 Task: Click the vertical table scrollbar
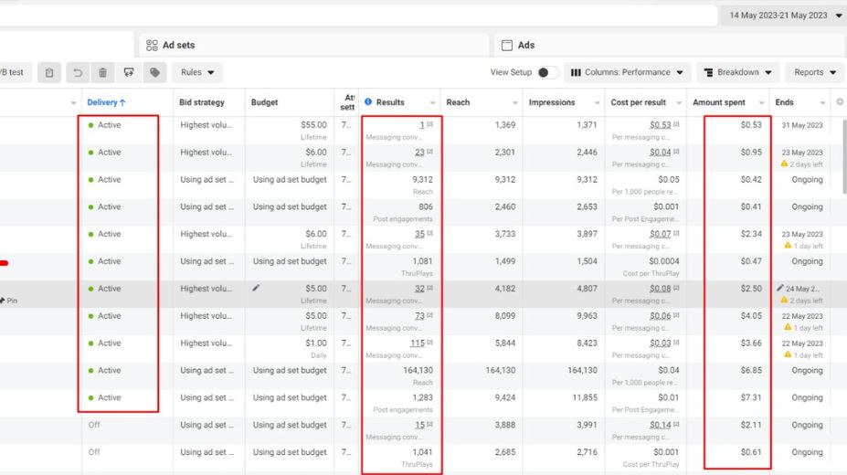[x=844, y=156]
